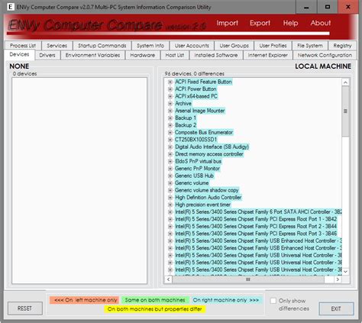Switch to the Services tab

57,46
